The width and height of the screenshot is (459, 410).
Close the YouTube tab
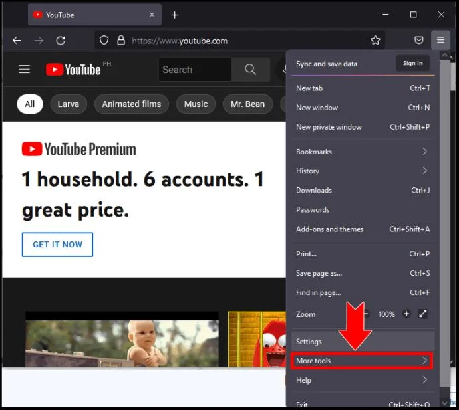click(152, 15)
